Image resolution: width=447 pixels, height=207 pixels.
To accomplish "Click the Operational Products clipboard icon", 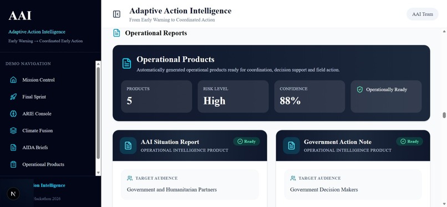I will (13, 164).
